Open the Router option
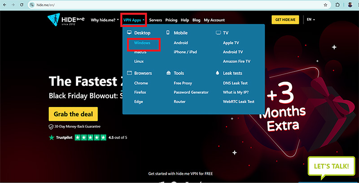 pyautogui.click(x=179, y=102)
